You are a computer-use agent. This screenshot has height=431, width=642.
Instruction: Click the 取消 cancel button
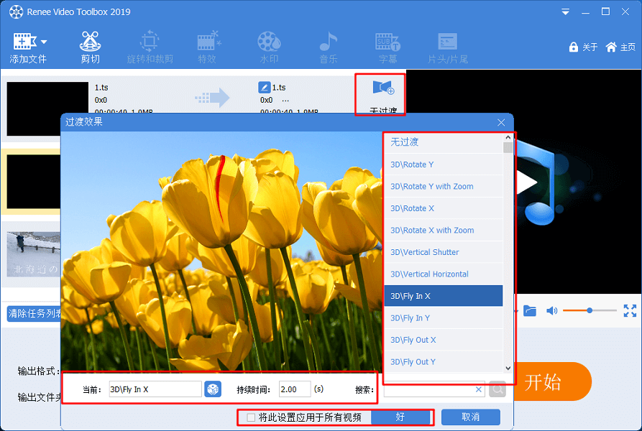click(470, 417)
